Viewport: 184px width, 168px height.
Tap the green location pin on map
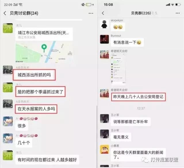tap(44, 48)
